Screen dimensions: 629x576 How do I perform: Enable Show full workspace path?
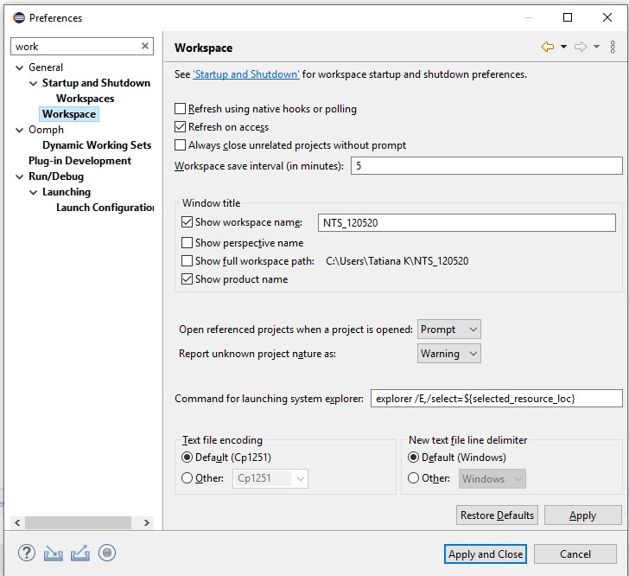pos(187,261)
